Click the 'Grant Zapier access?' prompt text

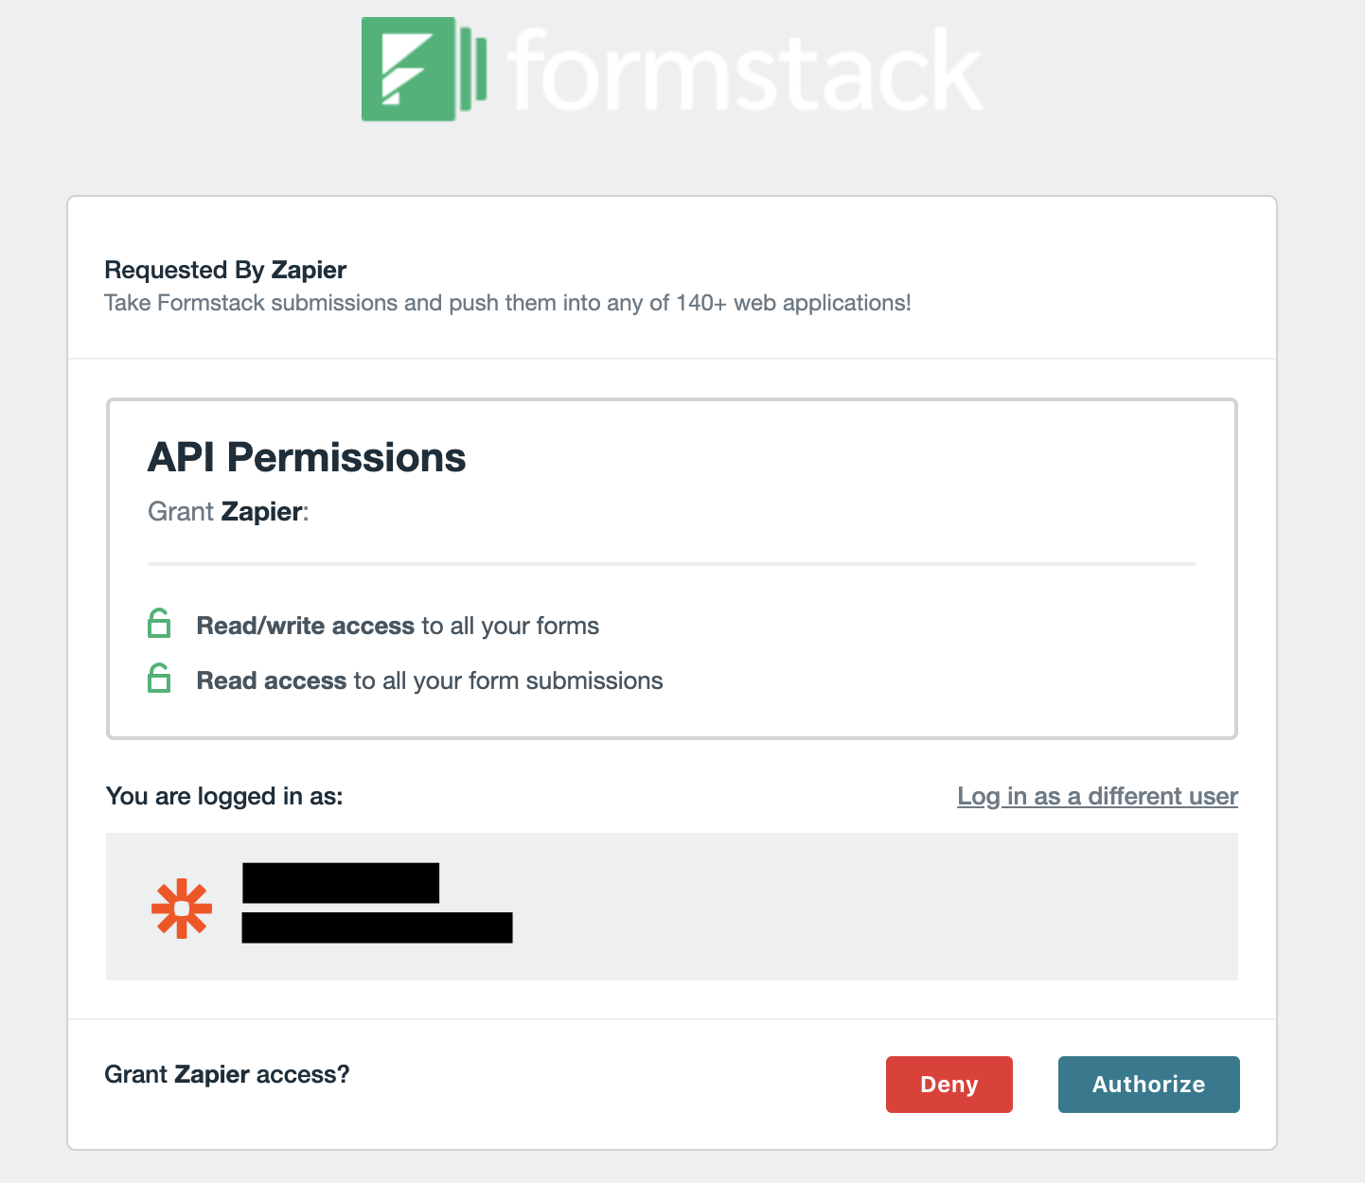coord(227,1074)
